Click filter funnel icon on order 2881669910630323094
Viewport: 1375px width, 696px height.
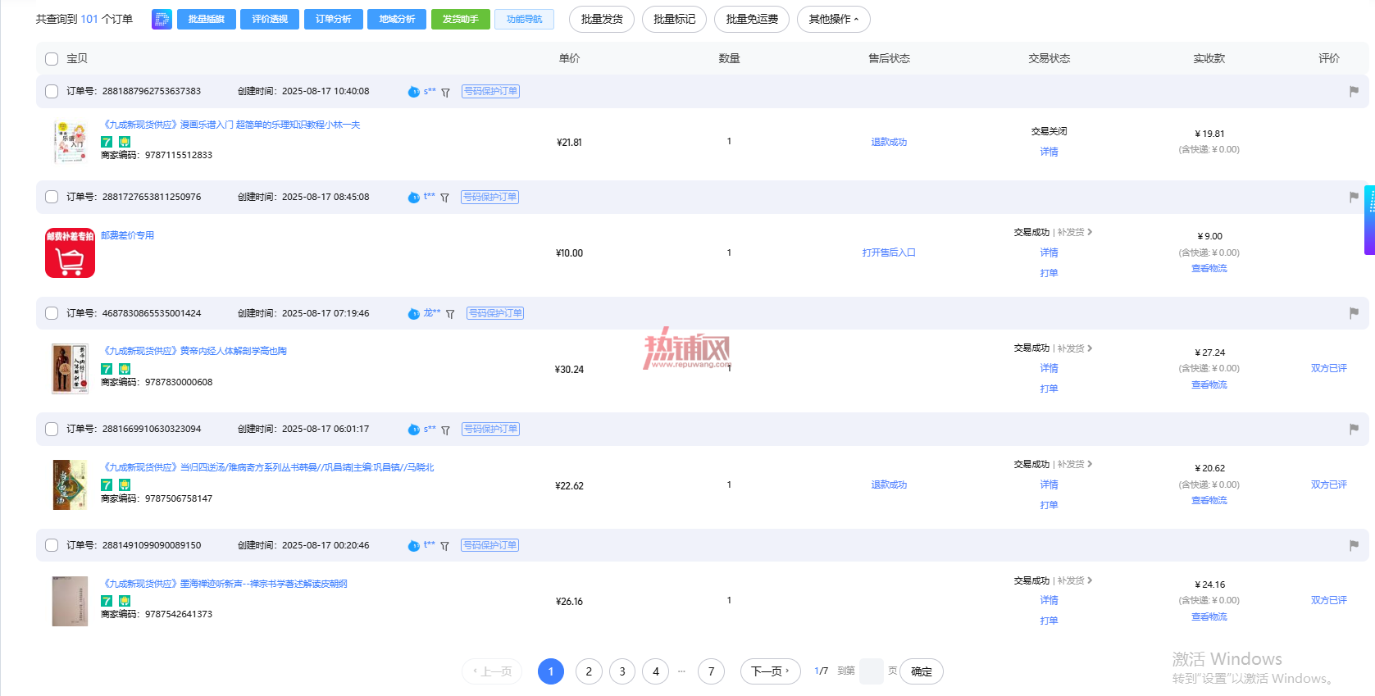(445, 430)
